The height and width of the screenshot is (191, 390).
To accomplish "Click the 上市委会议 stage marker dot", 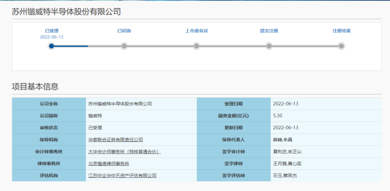I will [196, 46].
